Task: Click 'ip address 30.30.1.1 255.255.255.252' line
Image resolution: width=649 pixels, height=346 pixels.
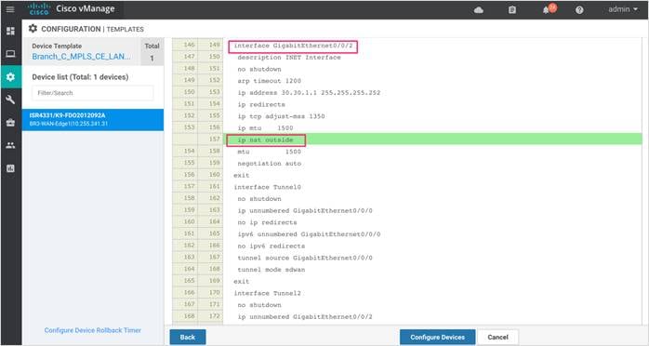Action: (309, 93)
